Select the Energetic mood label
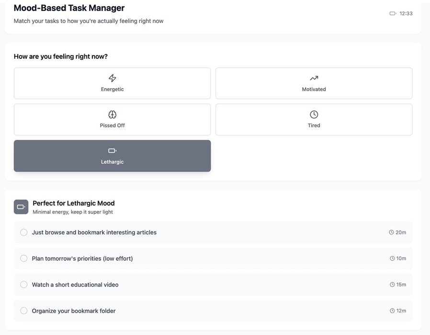This screenshot has width=430, height=335. pyautogui.click(x=112, y=89)
